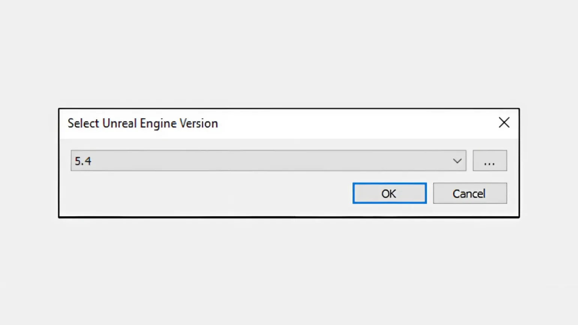578x325 pixels.
Task: Open the engine version dropdown arrow
Action: click(457, 161)
